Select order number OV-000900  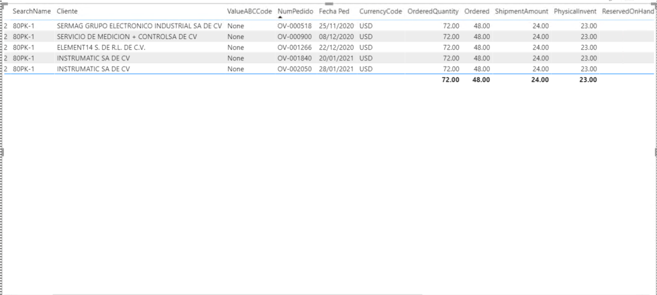point(295,37)
